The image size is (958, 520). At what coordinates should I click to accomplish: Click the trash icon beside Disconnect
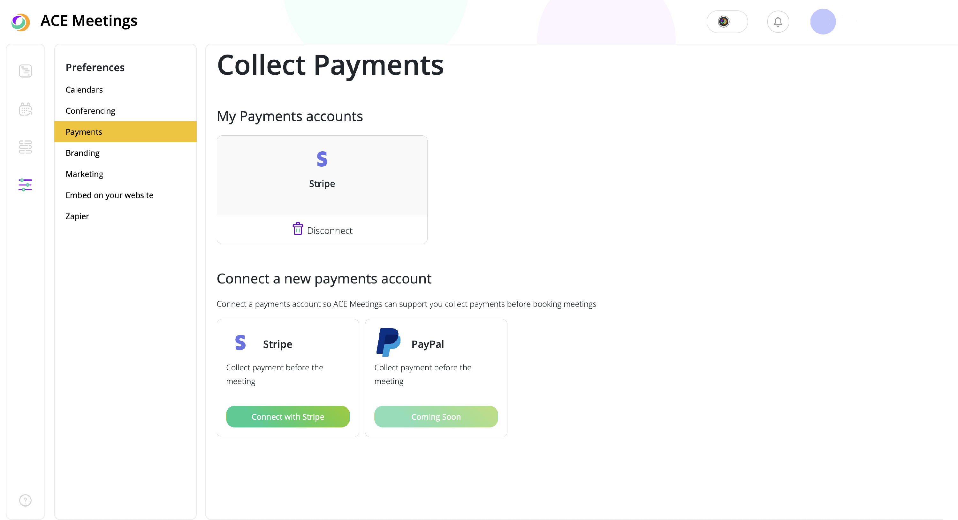point(298,229)
